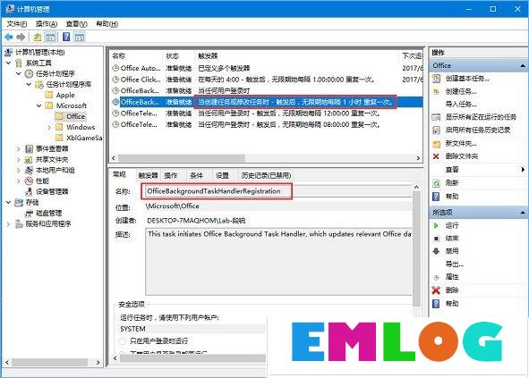This screenshot has height=378, width=529.
Task: Switch to the 常规 tab
Action: click(119, 174)
